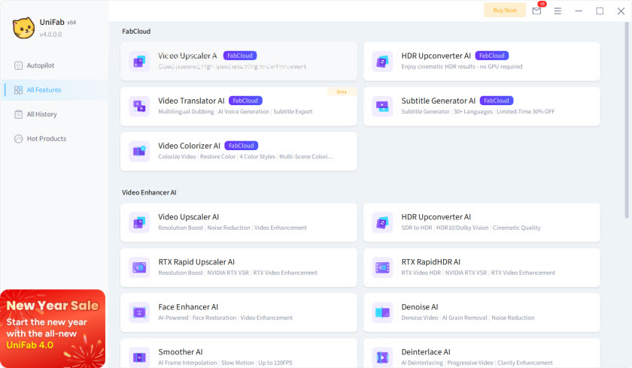Click '4 Color Styles' text

257,156
